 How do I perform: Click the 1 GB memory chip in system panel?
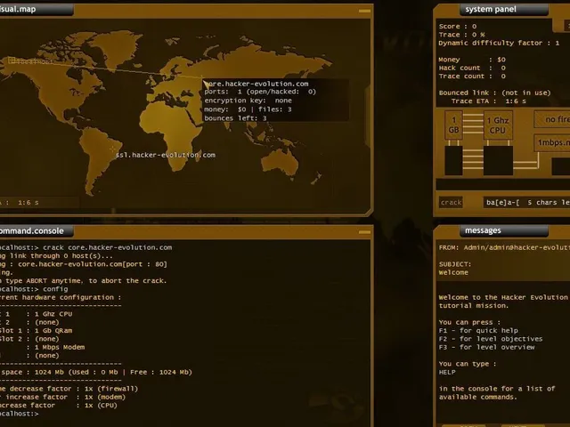[x=453, y=125]
